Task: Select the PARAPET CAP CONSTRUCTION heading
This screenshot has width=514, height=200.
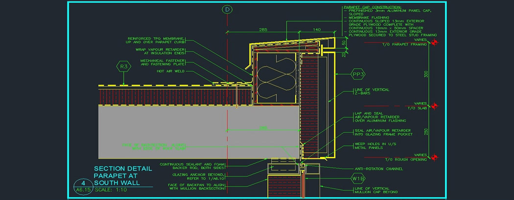Action: 373,7
